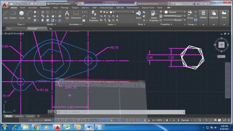Select the Fillet tool in Modify panel
Screen dimensions: 233x131
coord(53,16)
